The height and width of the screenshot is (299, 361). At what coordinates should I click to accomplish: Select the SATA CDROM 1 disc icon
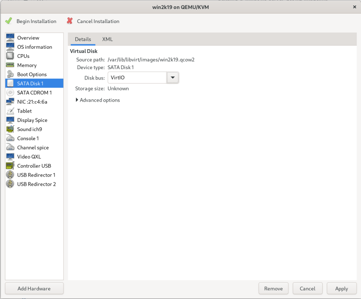pos(10,93)
